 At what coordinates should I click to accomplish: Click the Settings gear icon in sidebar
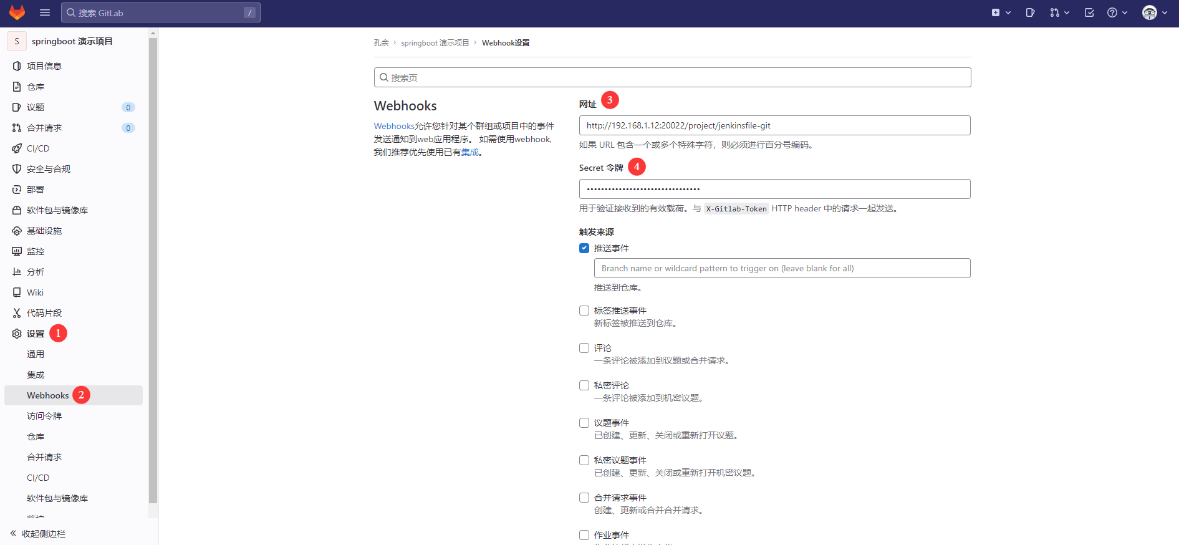(x=17, y=334)
